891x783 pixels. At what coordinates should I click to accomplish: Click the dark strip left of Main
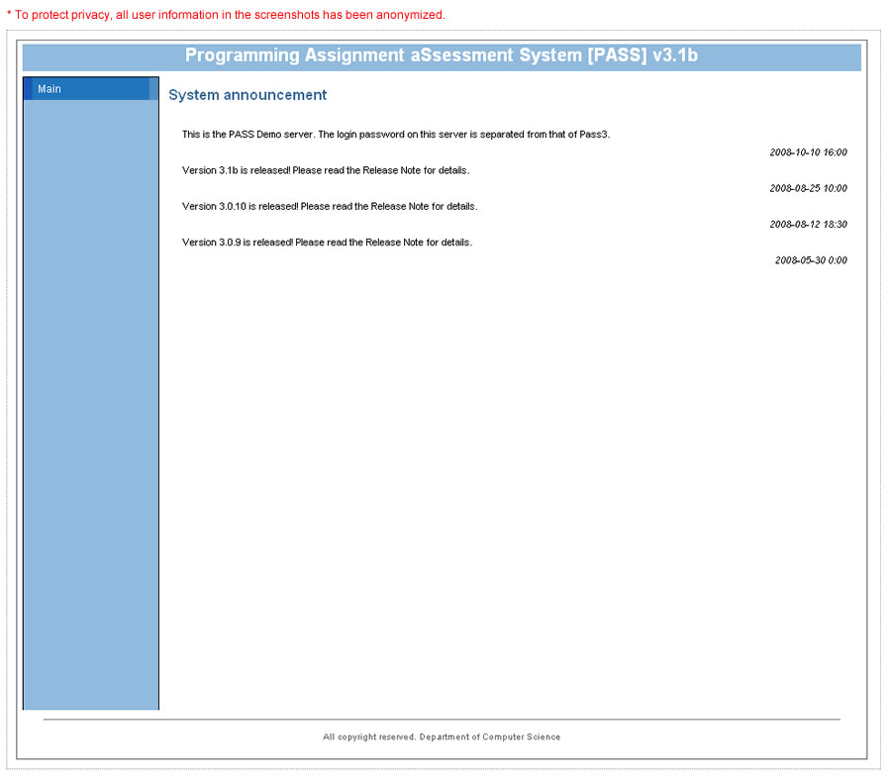[28, 89]
